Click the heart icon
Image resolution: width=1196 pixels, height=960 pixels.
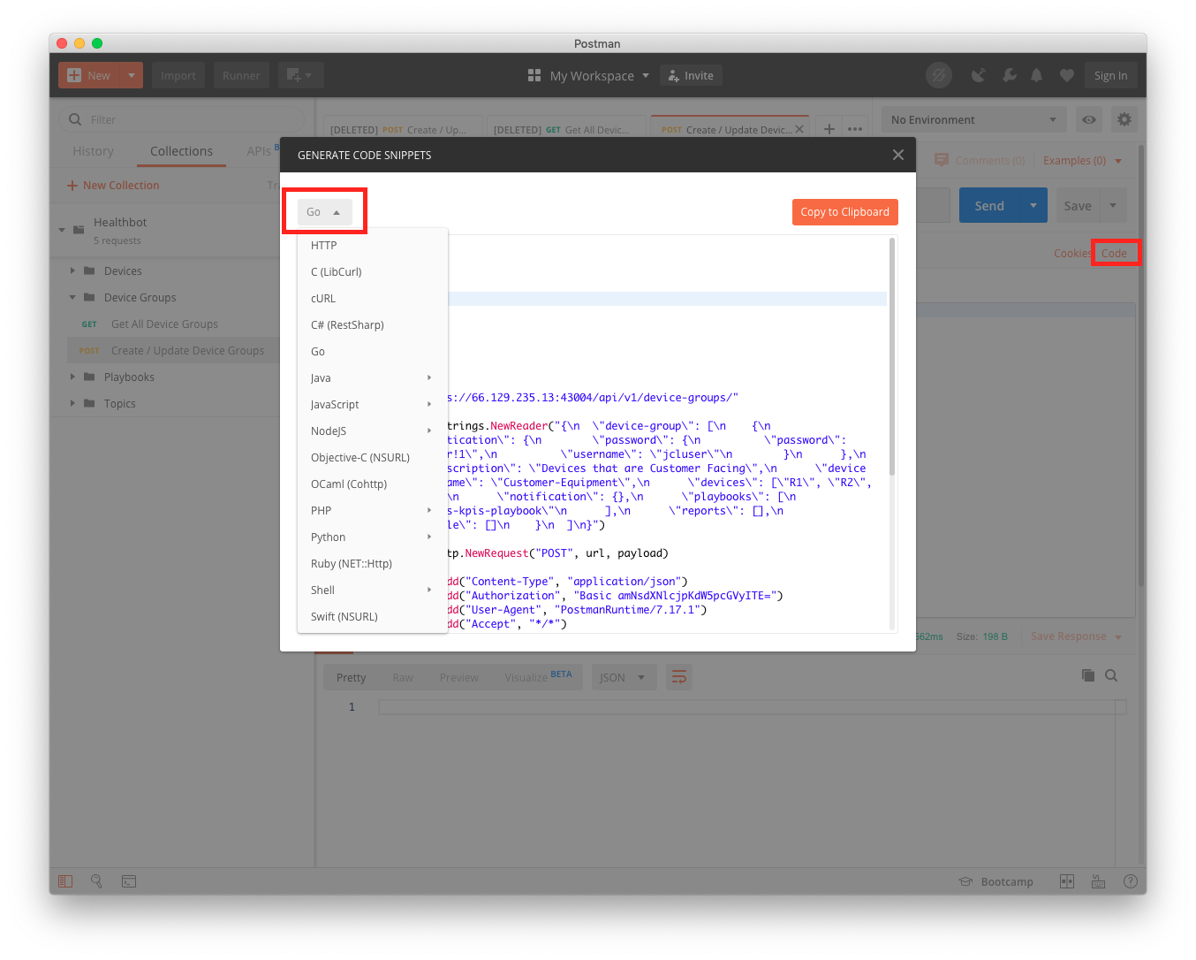(x=1067, y=75)
